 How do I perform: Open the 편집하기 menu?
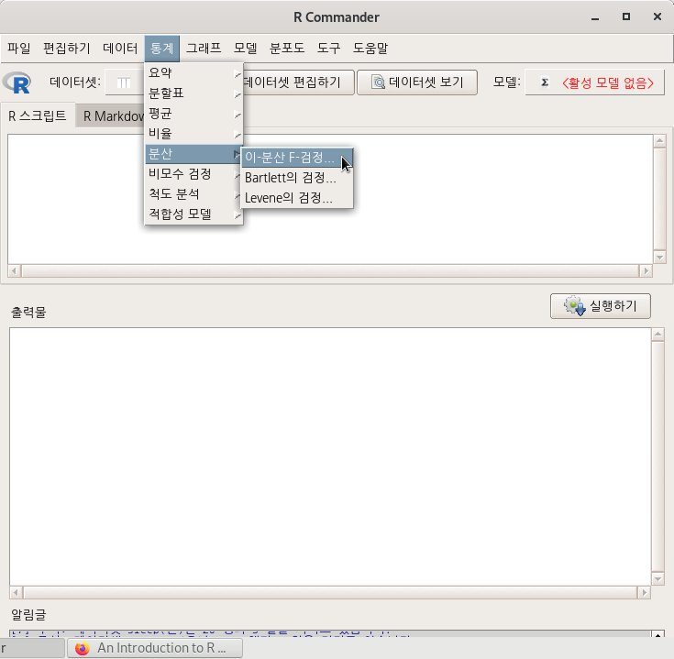(67, 48)
